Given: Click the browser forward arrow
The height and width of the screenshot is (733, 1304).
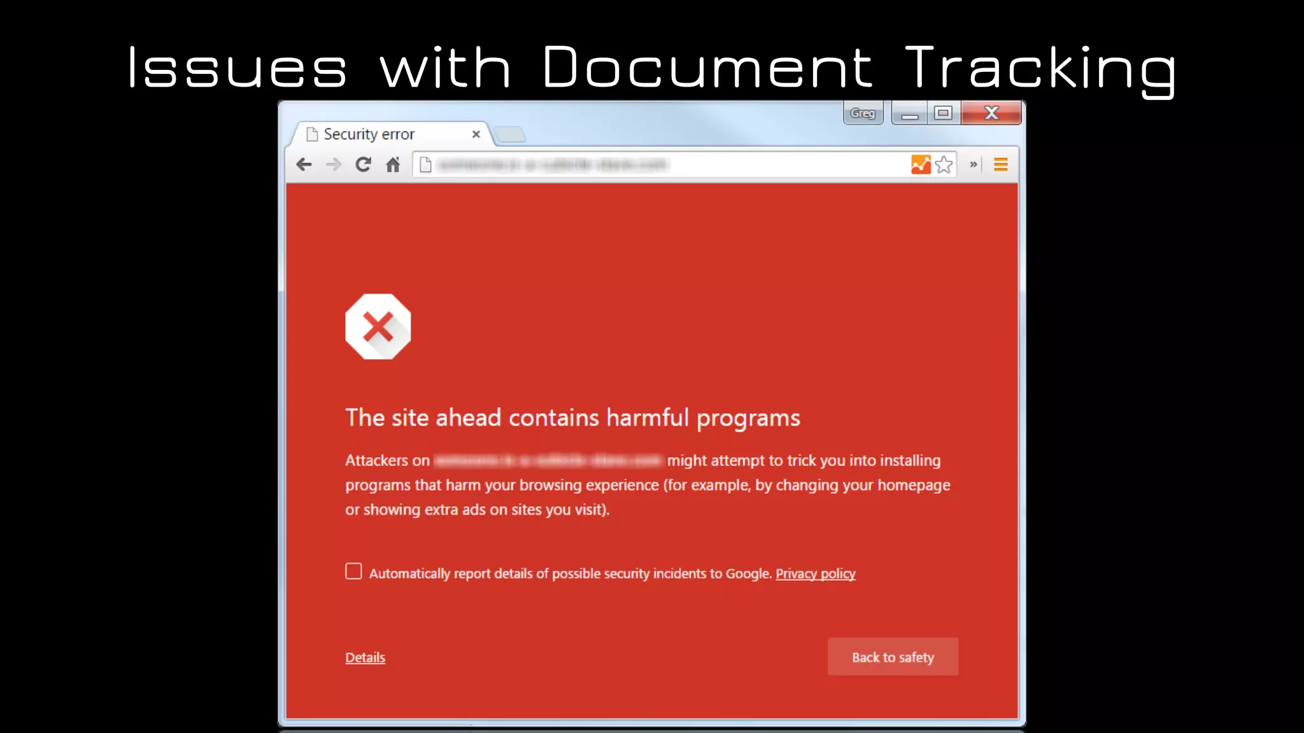Looking at the screenshot, I should pos(333,165).
